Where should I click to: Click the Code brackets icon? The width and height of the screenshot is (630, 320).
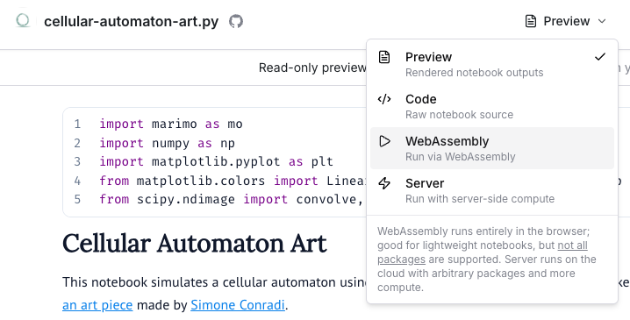coord(384,99)
